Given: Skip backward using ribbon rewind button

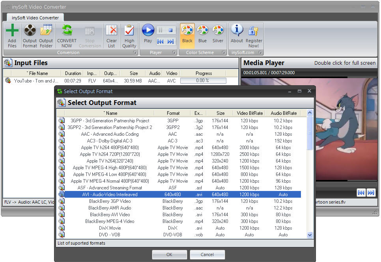Looking at the screenshot, I should coord(161,41).
